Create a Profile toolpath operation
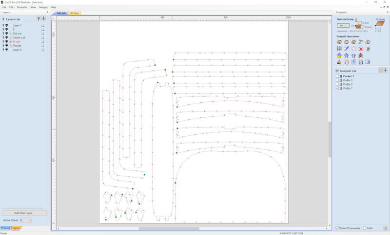Image resolution: width=390 pixels, height=235 pixels. pos(339,42)
